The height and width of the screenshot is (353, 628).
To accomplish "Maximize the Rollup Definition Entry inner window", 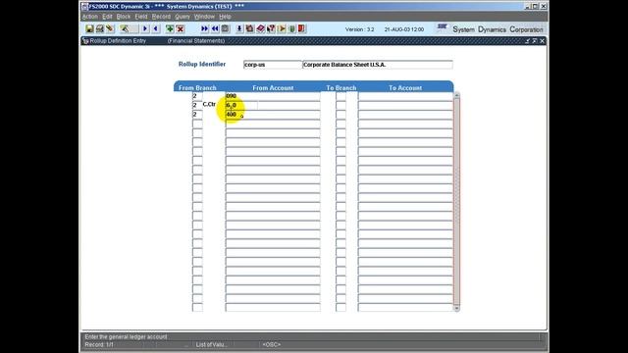I will pyautogui.click(x=535, y=41).
